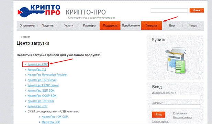
Task: Click the КриптоПро key logo
Action: (x=39, y=11)
